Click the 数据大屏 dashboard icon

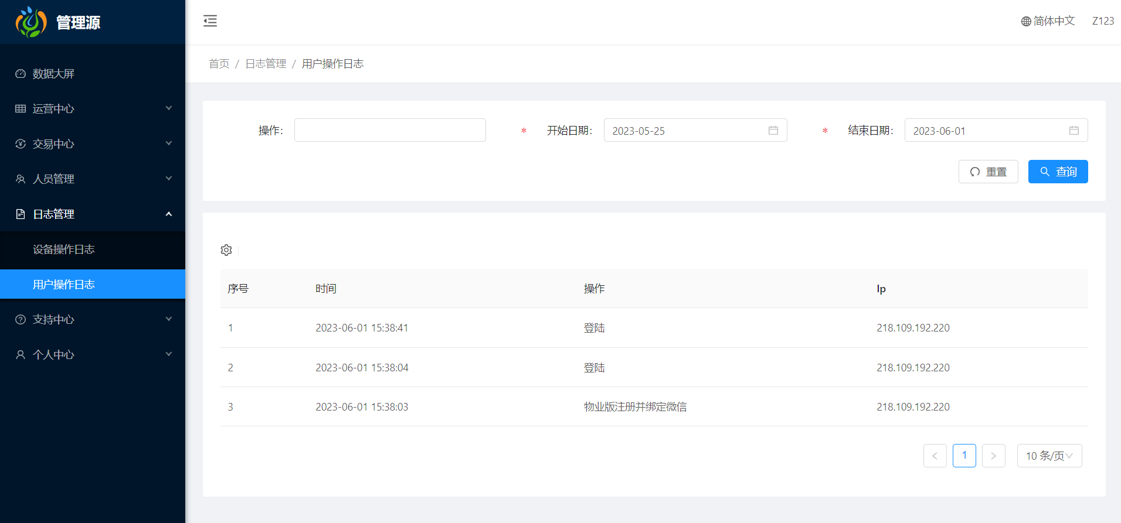coord(21,74)
